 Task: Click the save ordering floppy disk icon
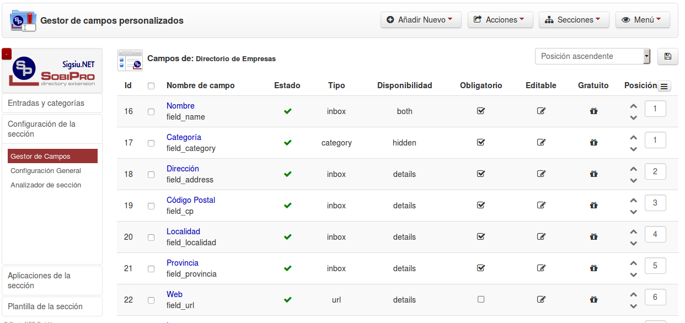click(x=668, y=56)
